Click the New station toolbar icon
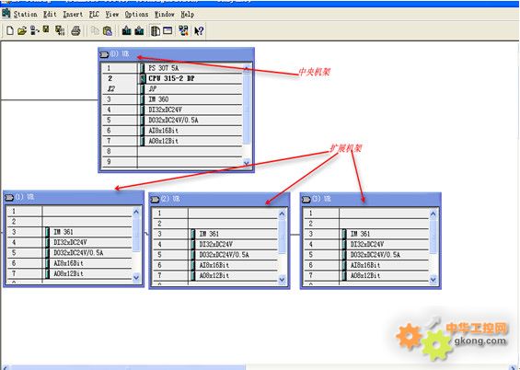This screenshot has height=370, width=520. [10, 31]
